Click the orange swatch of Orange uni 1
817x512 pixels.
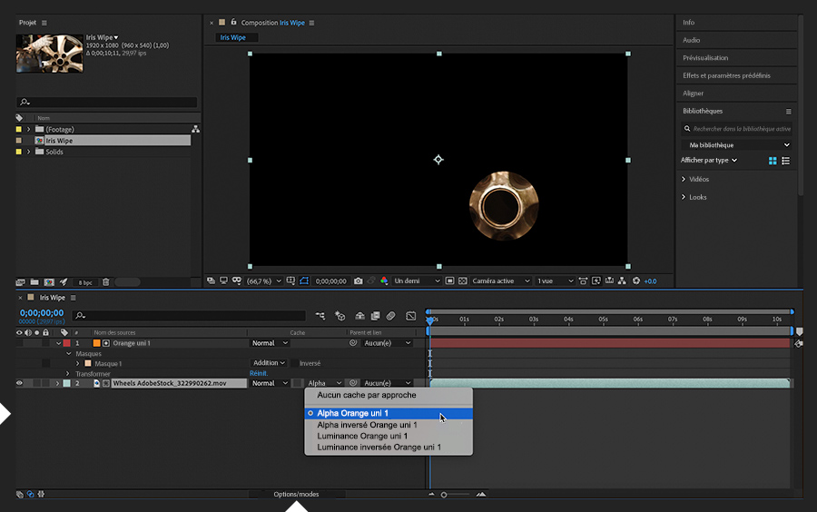pyautogui.click(x=96, y=343)
